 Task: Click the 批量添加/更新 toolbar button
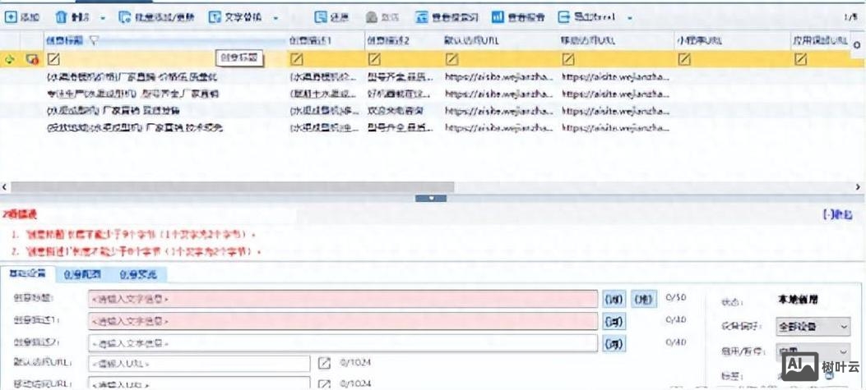tap(156, 17)
